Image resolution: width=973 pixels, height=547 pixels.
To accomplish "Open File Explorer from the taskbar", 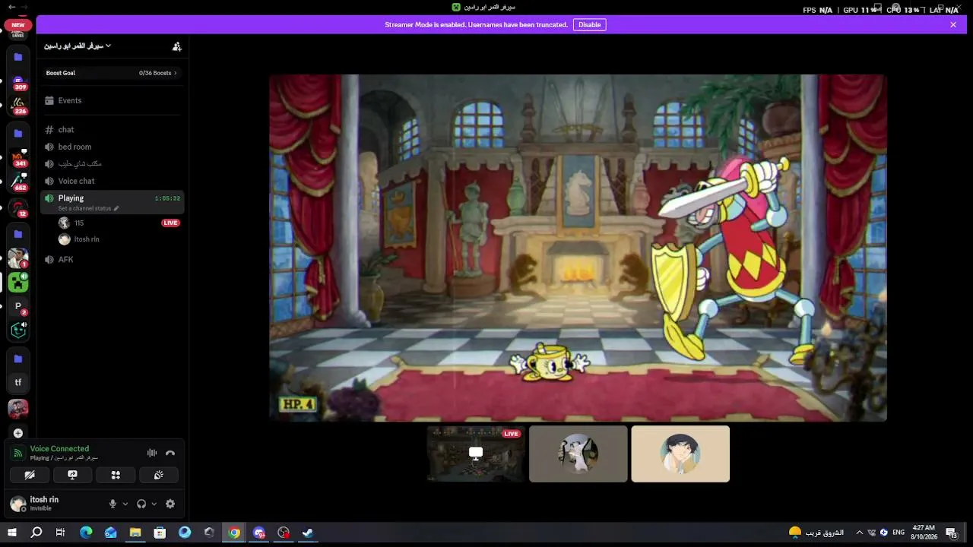I will coord(135,533).
